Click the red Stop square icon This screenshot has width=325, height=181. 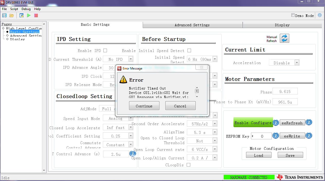36,15
